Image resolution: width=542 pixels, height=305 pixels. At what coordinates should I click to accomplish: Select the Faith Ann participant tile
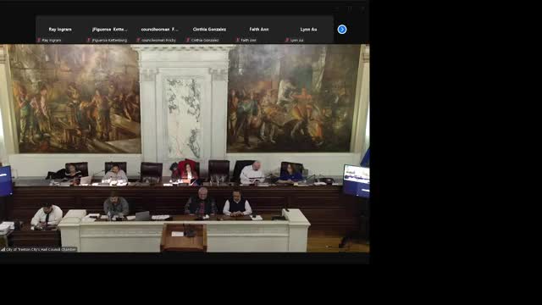coord(259,30)
